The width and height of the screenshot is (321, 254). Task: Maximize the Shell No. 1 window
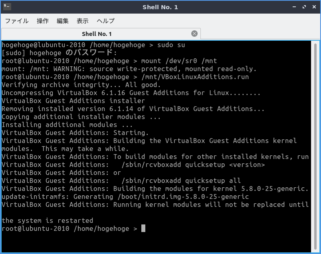[x=304, y=7]
